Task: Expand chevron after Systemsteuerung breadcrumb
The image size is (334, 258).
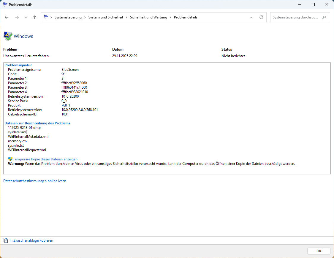Action: (x=85, y=17)
